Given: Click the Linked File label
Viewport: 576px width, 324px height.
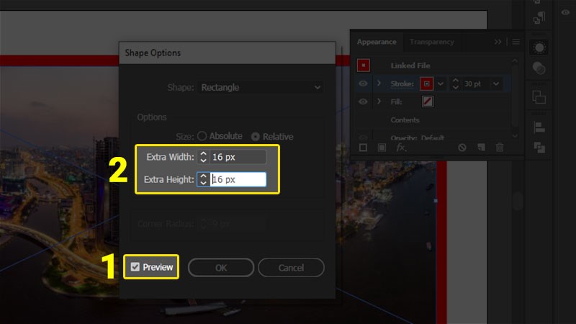Looking at the screenshot, I should point(410,66).
